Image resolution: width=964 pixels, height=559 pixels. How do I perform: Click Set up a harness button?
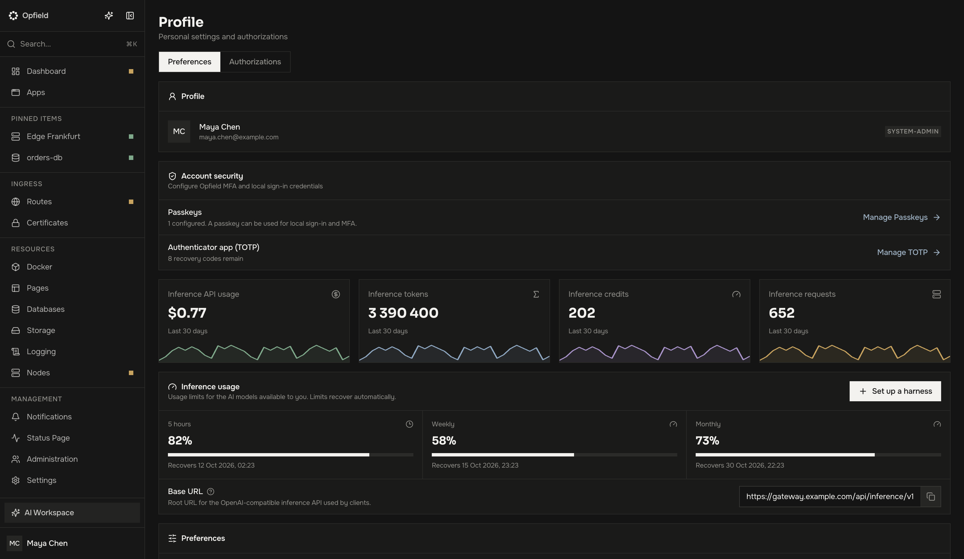coord(895,391)
